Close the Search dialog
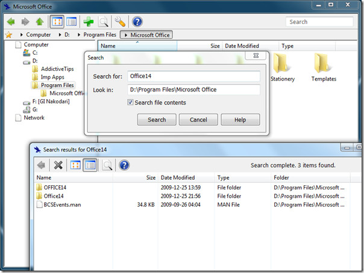Image resolution: width=364 pixels, height=273 pixels. pyautogui.click(x=256, y=55)
